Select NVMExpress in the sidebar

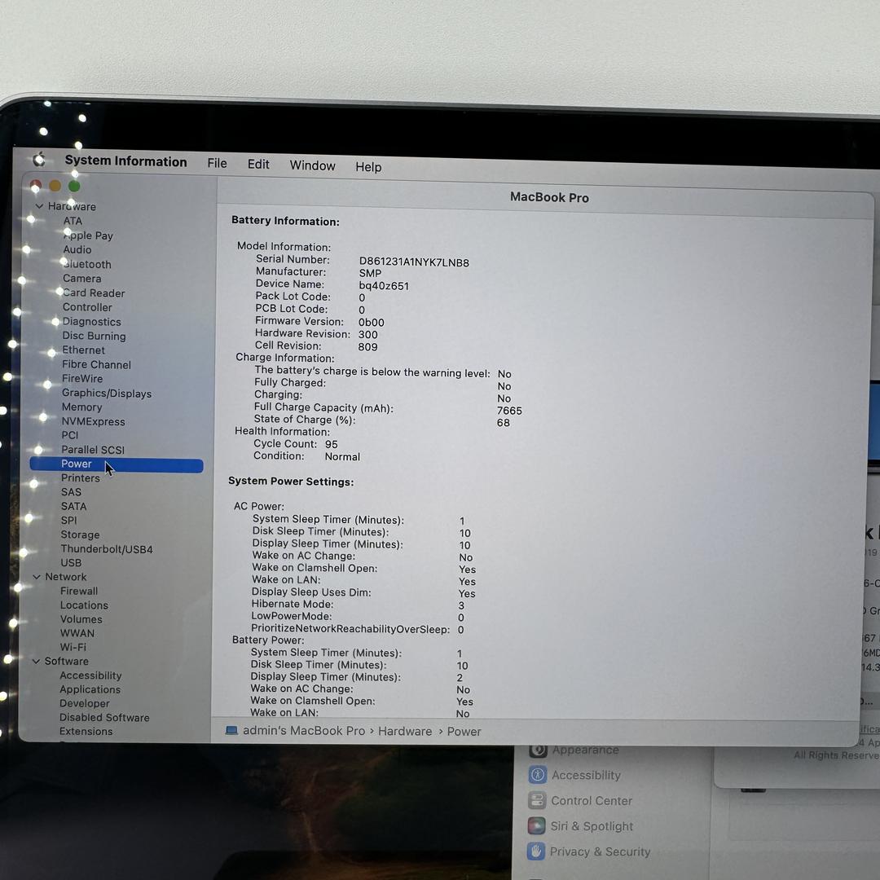pos(93,421)
